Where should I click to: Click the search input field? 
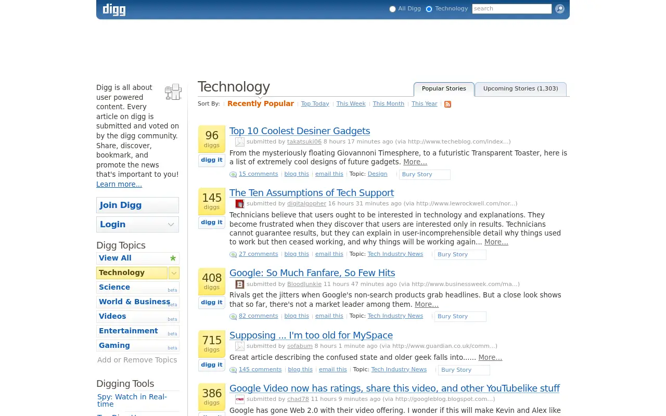click(512, 9)
